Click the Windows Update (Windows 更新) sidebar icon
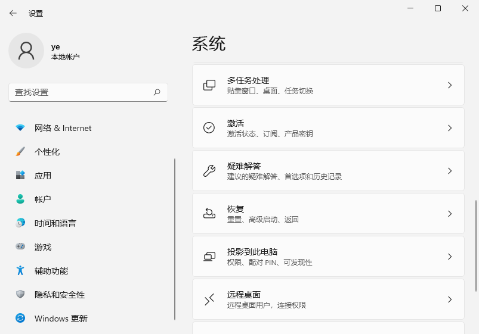 [x=20, y=319]
